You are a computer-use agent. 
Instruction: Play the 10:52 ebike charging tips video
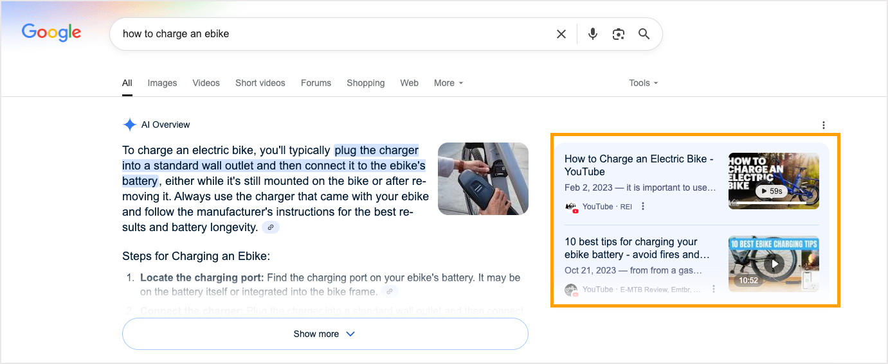774,263
